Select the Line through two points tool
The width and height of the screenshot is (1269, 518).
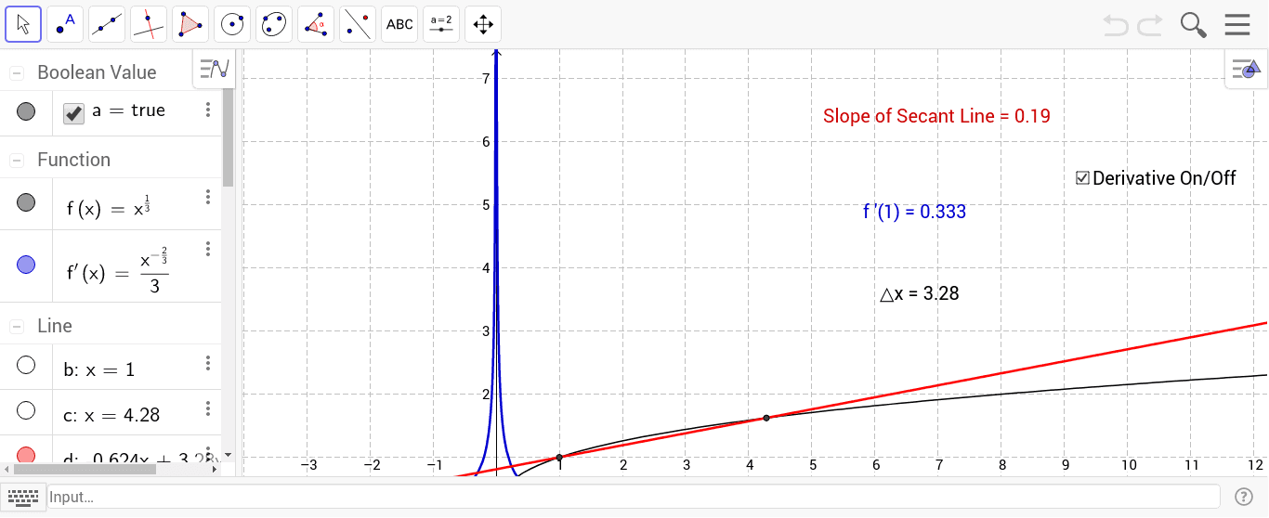click(x=107, y=24)
